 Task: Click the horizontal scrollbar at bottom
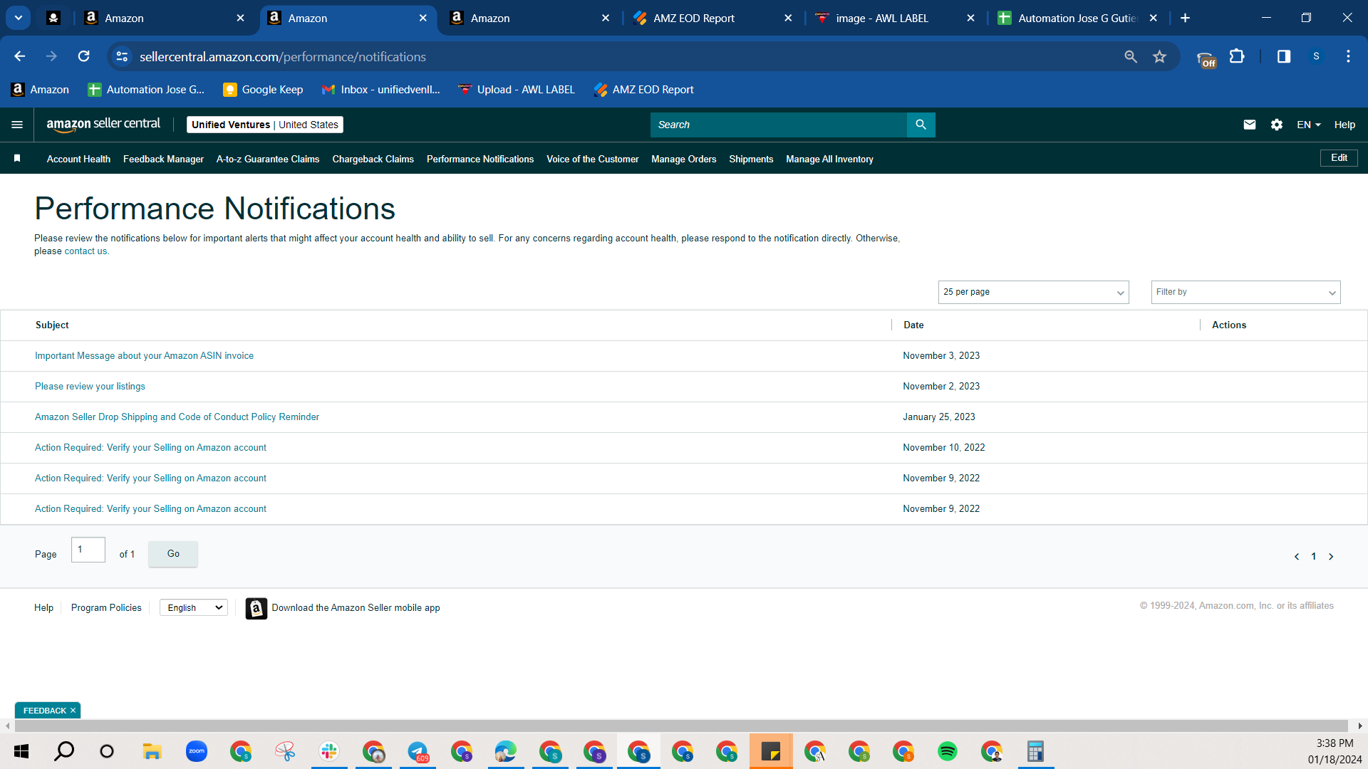(x=681, y=726)
